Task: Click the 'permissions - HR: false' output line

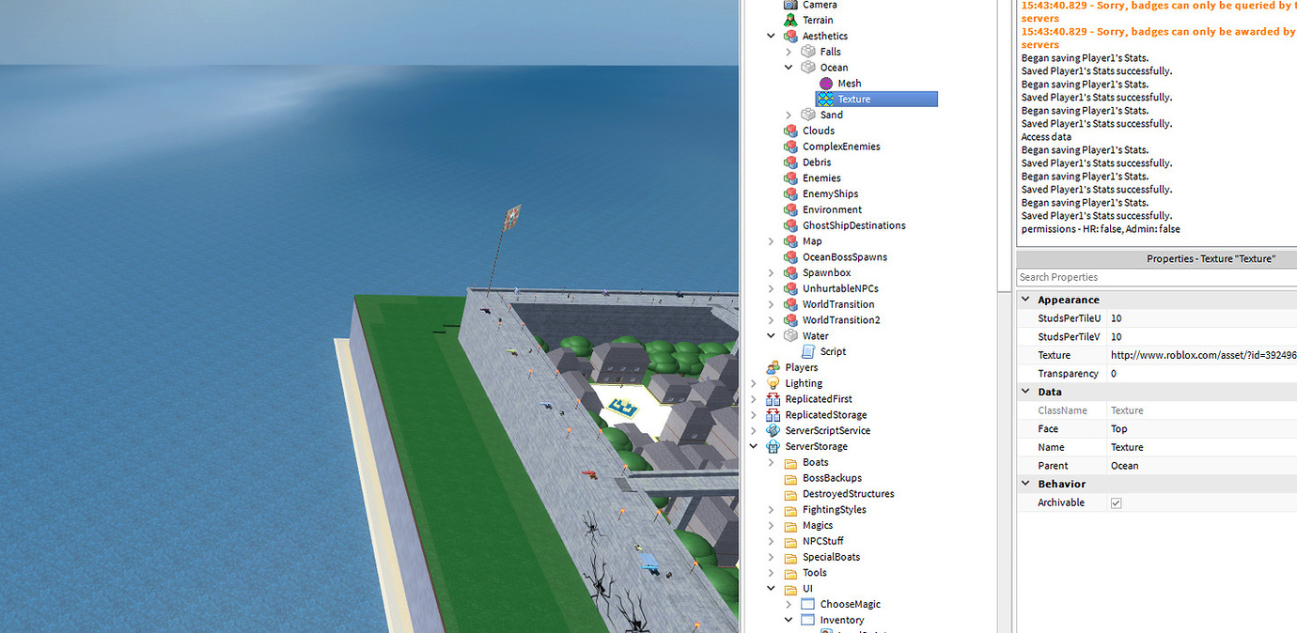Action: tap(1101, 229)
